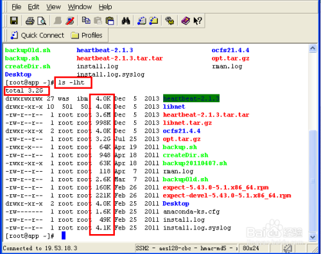Click the '948' size value
This screenshot has height=254, width=321.
click(105, 155)
